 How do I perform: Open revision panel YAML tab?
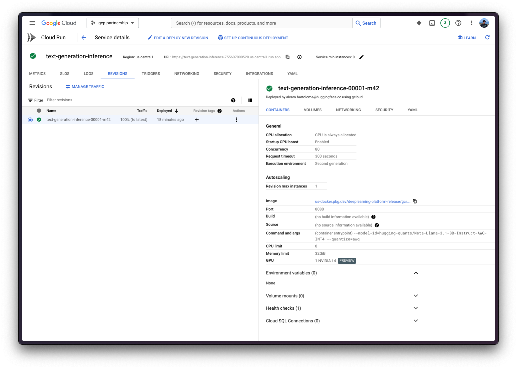pyautogui.click(x=413, y=110)
